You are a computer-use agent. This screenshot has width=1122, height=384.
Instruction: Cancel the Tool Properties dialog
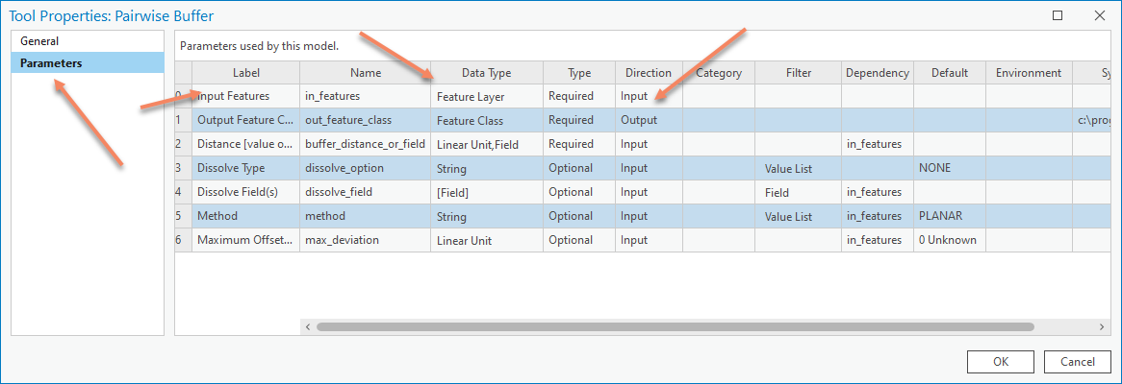click(x=1077, y=362)
